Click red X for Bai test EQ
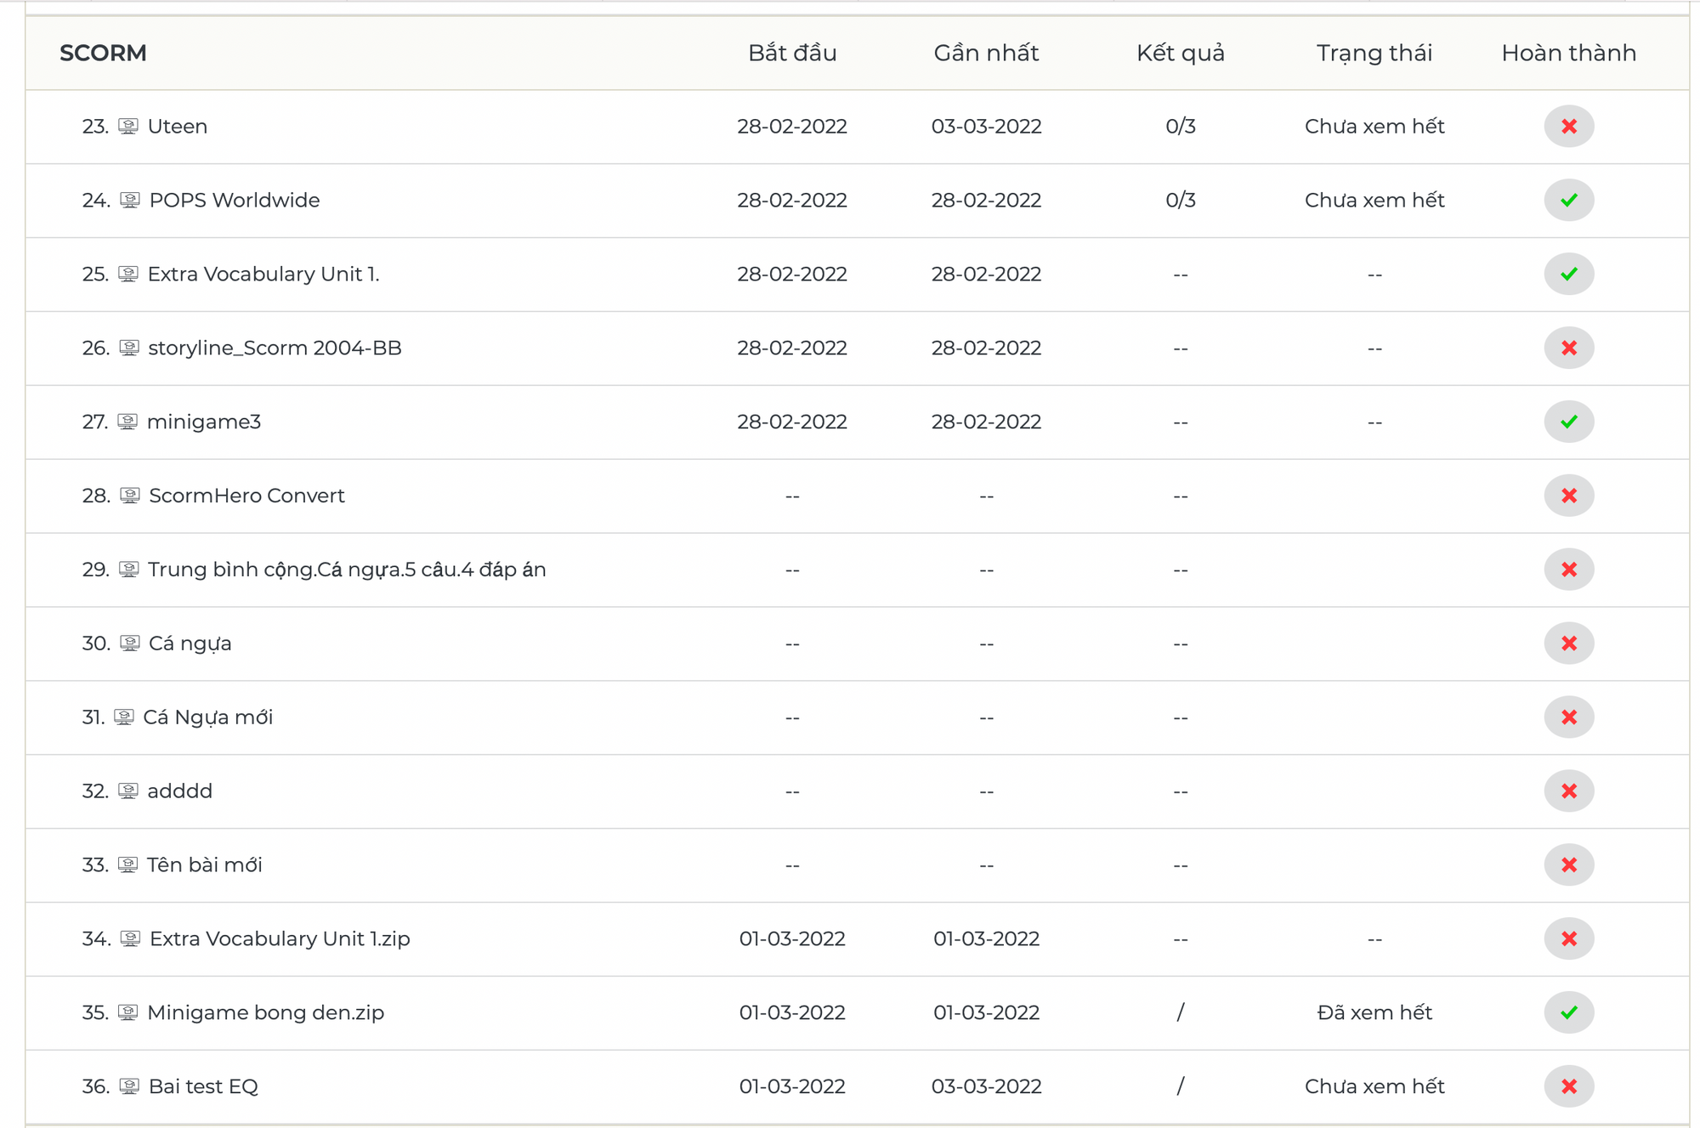Viewport: 1700px width, 1128px height. (1568, 1087)
